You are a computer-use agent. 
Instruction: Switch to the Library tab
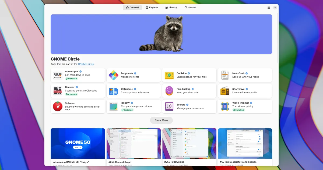171,8
